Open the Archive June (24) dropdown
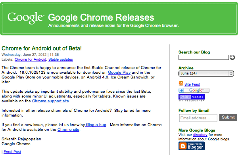Image resolution: width=238 pixels, height=155 pixels. pyautogui.click(x=206, y=73)
